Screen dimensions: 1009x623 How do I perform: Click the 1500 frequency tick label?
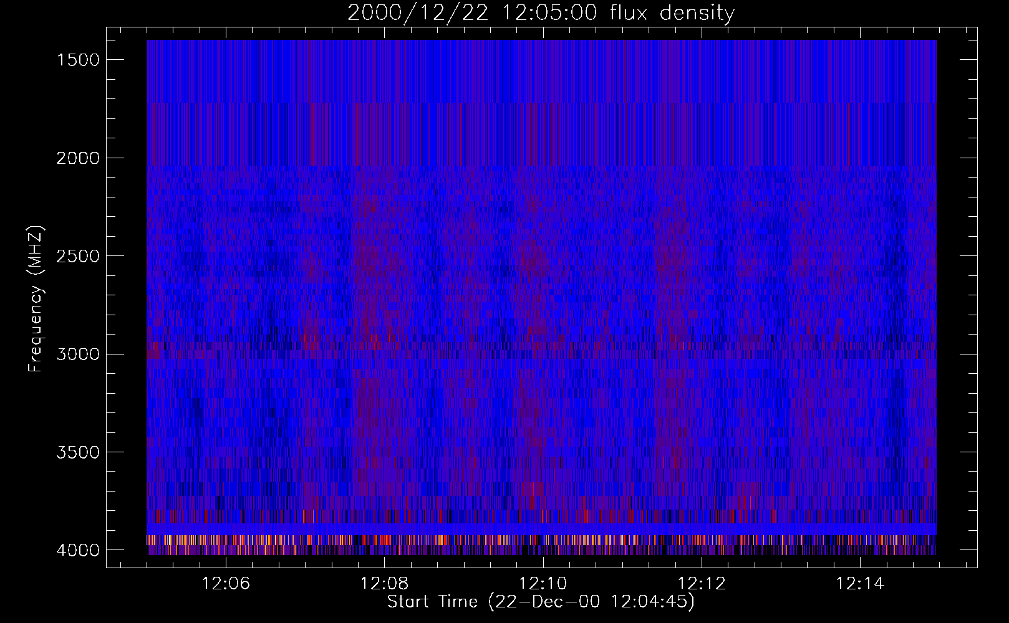pyautogui.click(x=78, y=60)
